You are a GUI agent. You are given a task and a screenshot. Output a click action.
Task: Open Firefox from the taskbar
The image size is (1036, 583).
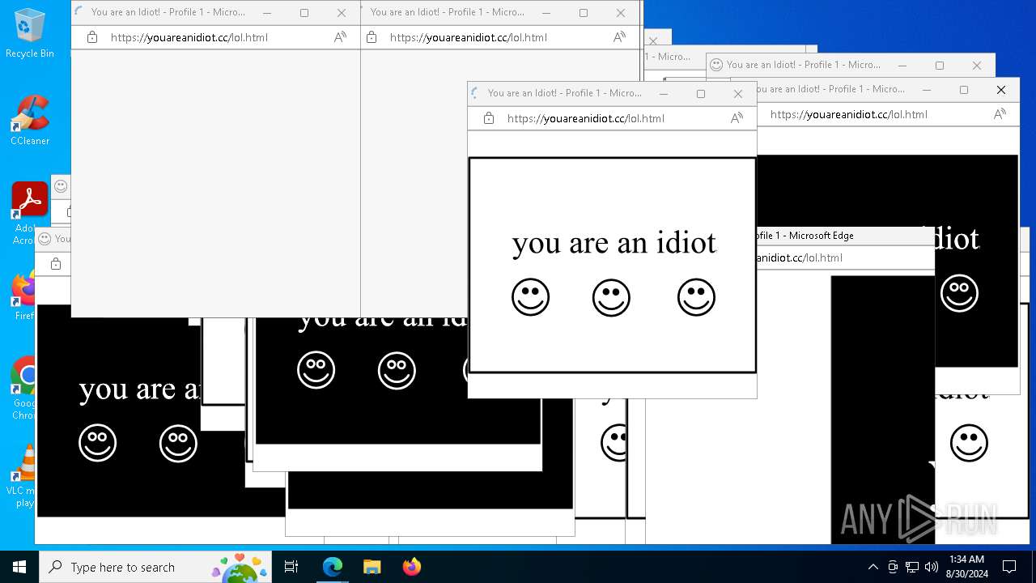[x=411, y=567]
